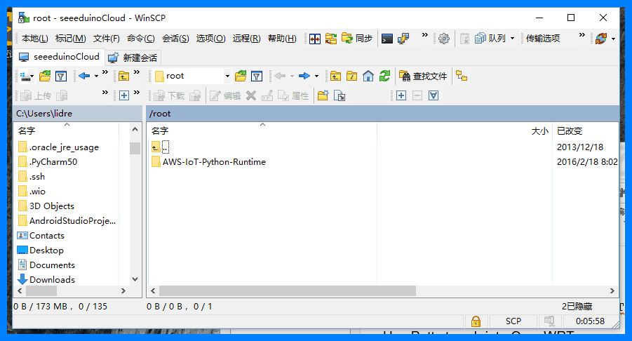Expand the main toolbar overflow chevron
Image resolution: width=632 pixels, height=341 pixels.
pyautogui.click(x=425, y=35)
